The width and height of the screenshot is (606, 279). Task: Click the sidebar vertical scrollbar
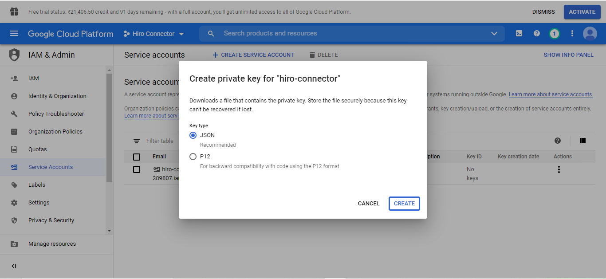coord(109,128)
